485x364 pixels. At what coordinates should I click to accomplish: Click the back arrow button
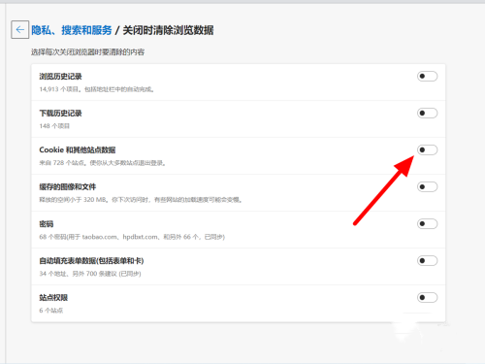(x=20, y=30)
